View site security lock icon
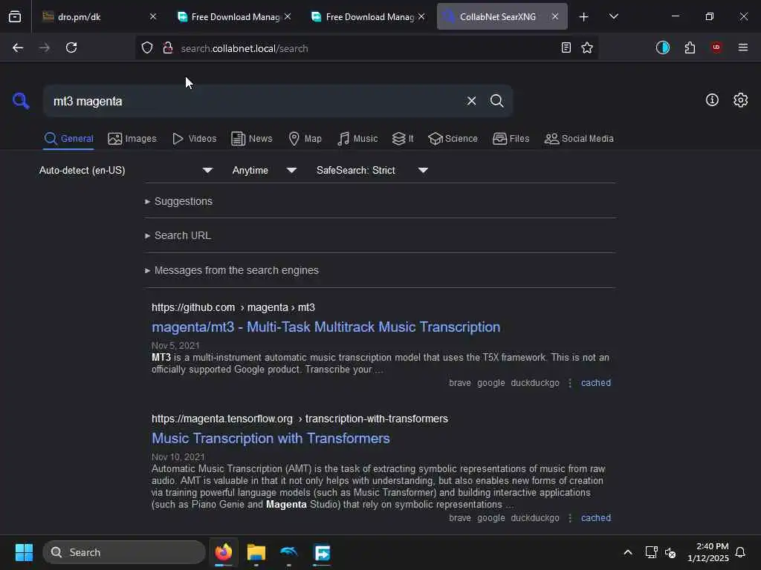The width and height of the screenshot is (761, 570). coord(168,47)
